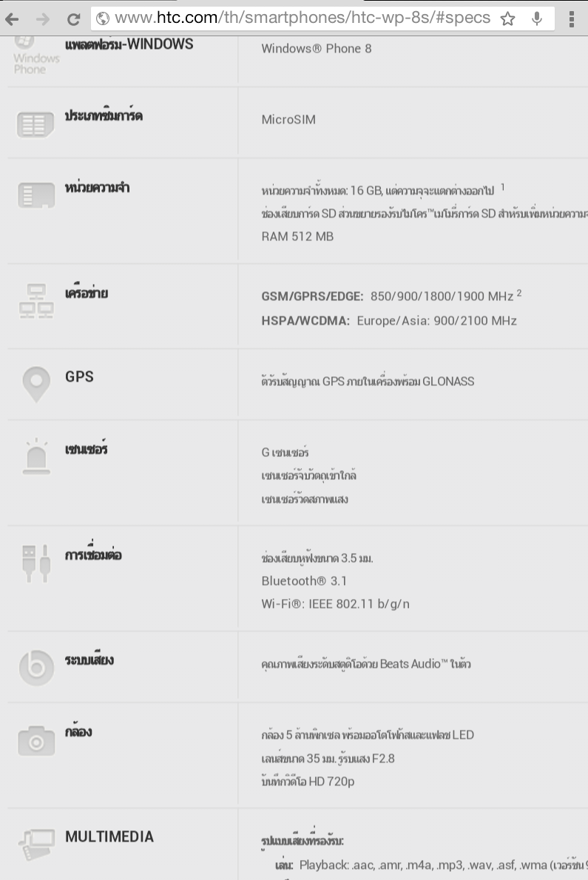This screenshot has height=880, width=588.
Task: Click the GPS location pin icon
Action: [x=36, y=385]
